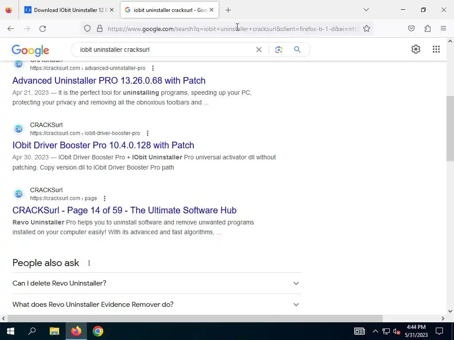Click the horizontal scrollbar thumb

(195, 318)
